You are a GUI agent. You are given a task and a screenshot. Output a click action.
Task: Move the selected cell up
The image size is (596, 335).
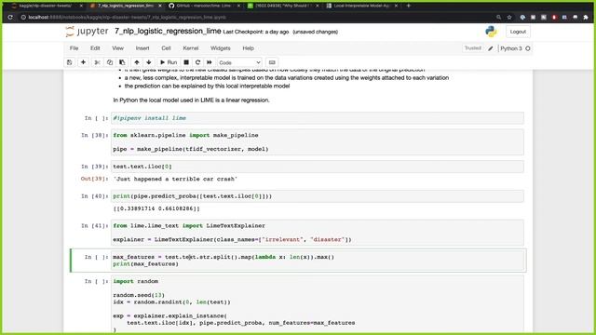137,62
